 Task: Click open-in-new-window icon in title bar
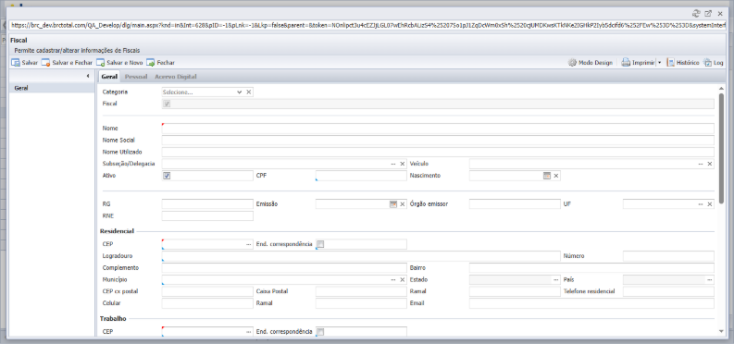(x=708, y=14)
